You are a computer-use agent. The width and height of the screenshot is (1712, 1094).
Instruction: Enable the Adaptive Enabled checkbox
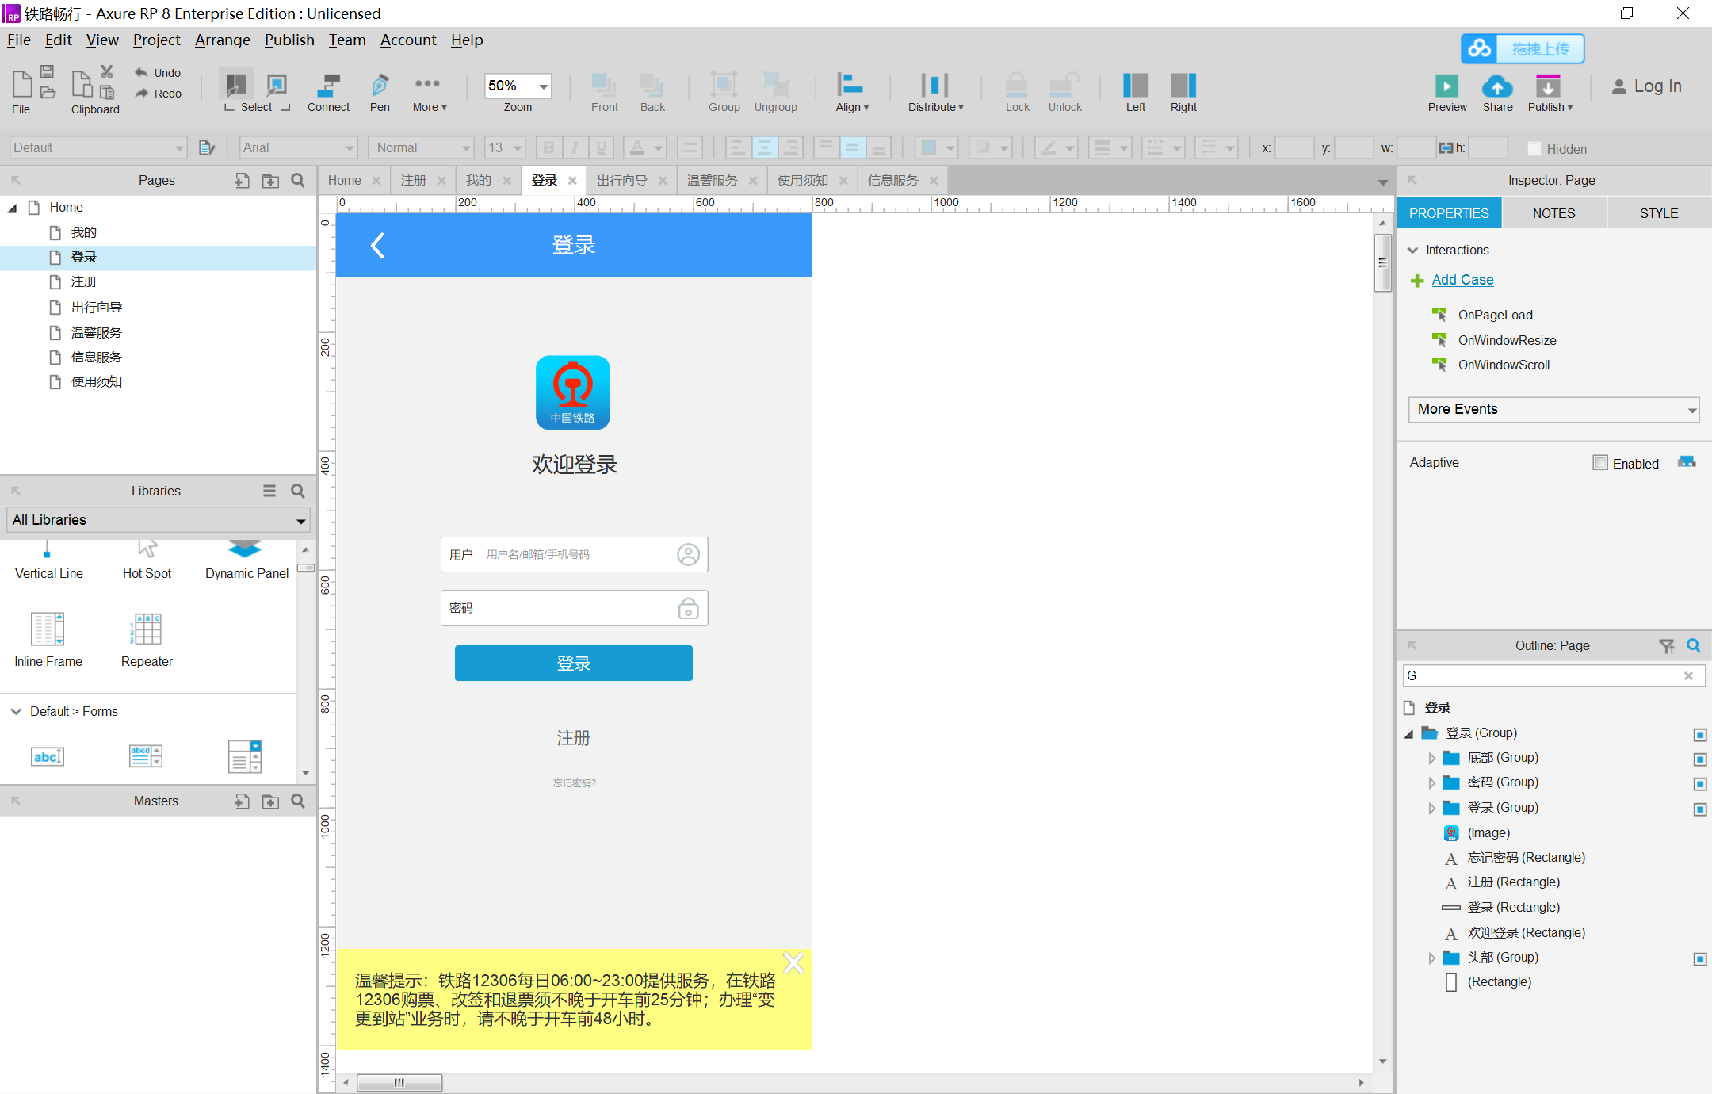1600,462
